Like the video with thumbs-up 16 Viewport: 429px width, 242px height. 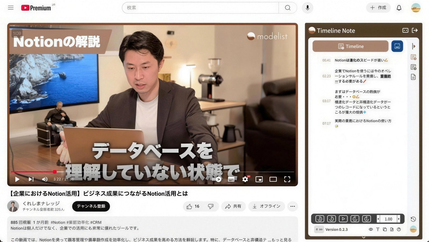[193, 206]
